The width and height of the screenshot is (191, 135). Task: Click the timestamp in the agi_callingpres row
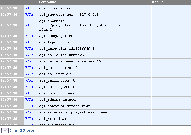click(x=12, y=68)
